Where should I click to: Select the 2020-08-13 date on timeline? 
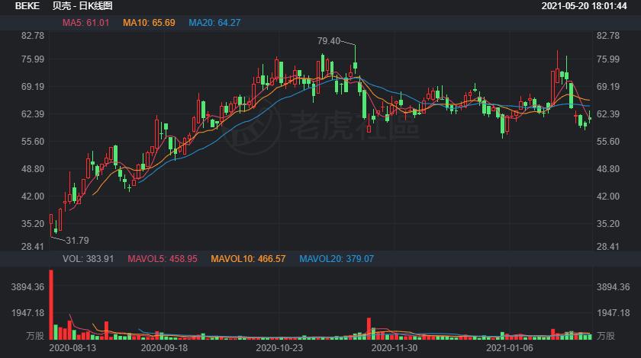[73, 348]
